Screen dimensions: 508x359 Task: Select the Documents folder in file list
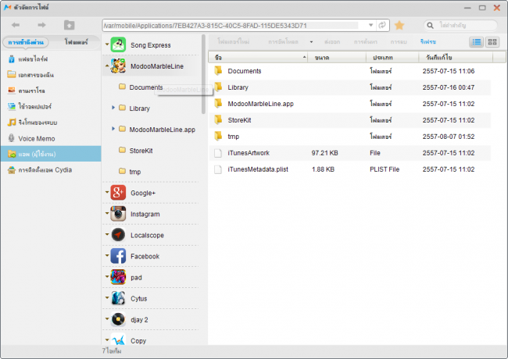[350, 71]
